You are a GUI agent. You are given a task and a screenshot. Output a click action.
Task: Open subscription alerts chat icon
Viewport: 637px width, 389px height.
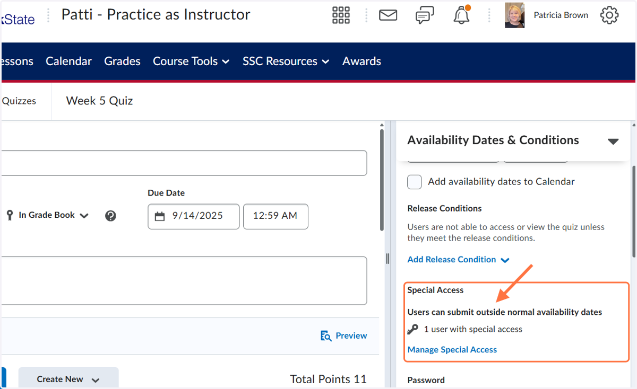425,15
